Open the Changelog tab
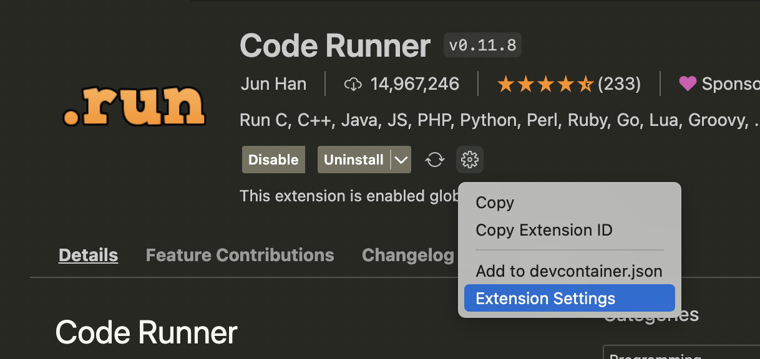Screen dimensions: 760x359 [408, 255]
